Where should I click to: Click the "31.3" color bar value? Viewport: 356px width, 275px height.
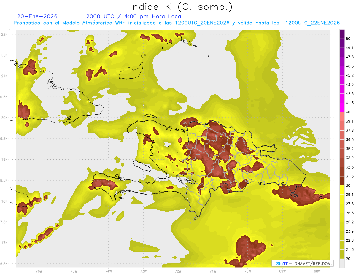350,176
